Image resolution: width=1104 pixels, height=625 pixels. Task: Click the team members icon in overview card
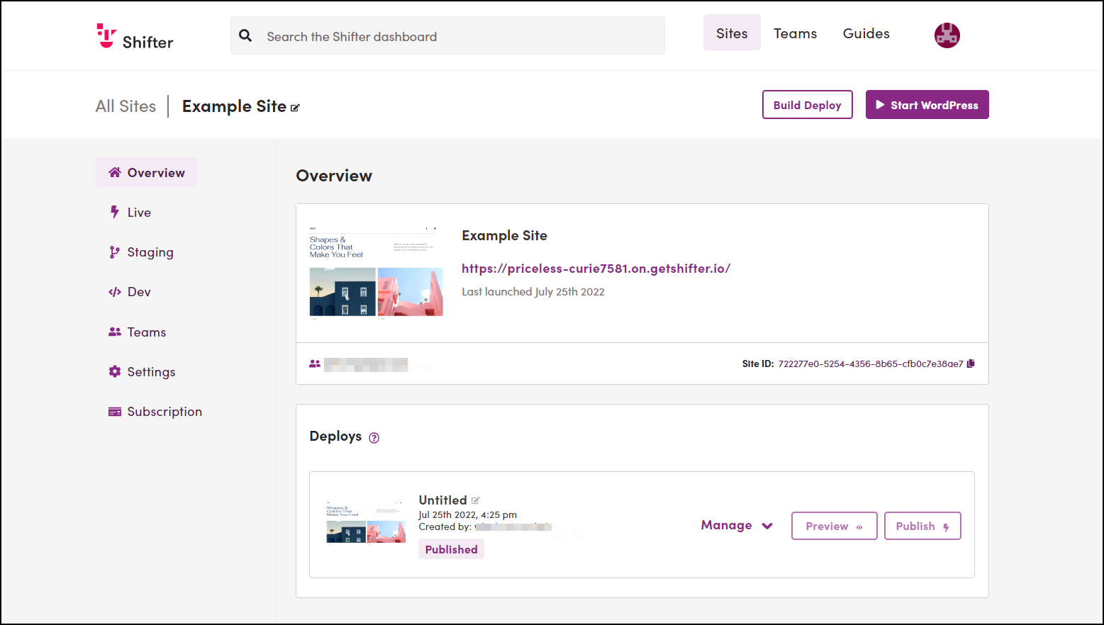[x=315, y=364]
